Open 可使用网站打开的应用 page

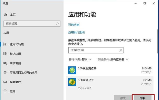(x=24, y=72)
